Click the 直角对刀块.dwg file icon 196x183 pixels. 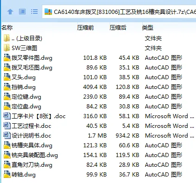7,164
